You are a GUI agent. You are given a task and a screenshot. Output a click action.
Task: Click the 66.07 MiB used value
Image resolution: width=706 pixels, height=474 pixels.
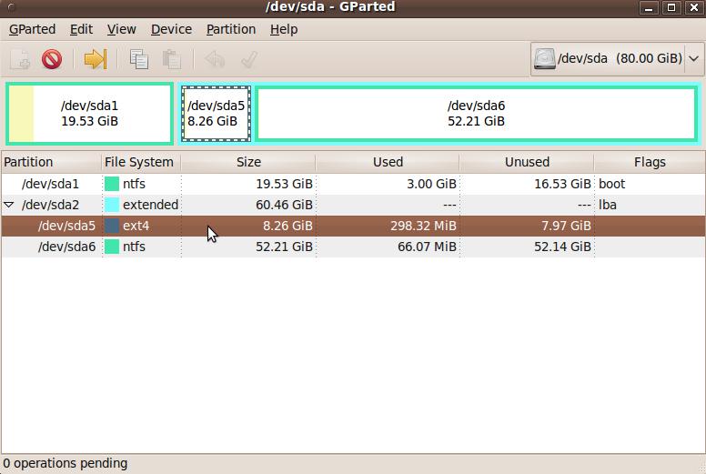[427, 247]
